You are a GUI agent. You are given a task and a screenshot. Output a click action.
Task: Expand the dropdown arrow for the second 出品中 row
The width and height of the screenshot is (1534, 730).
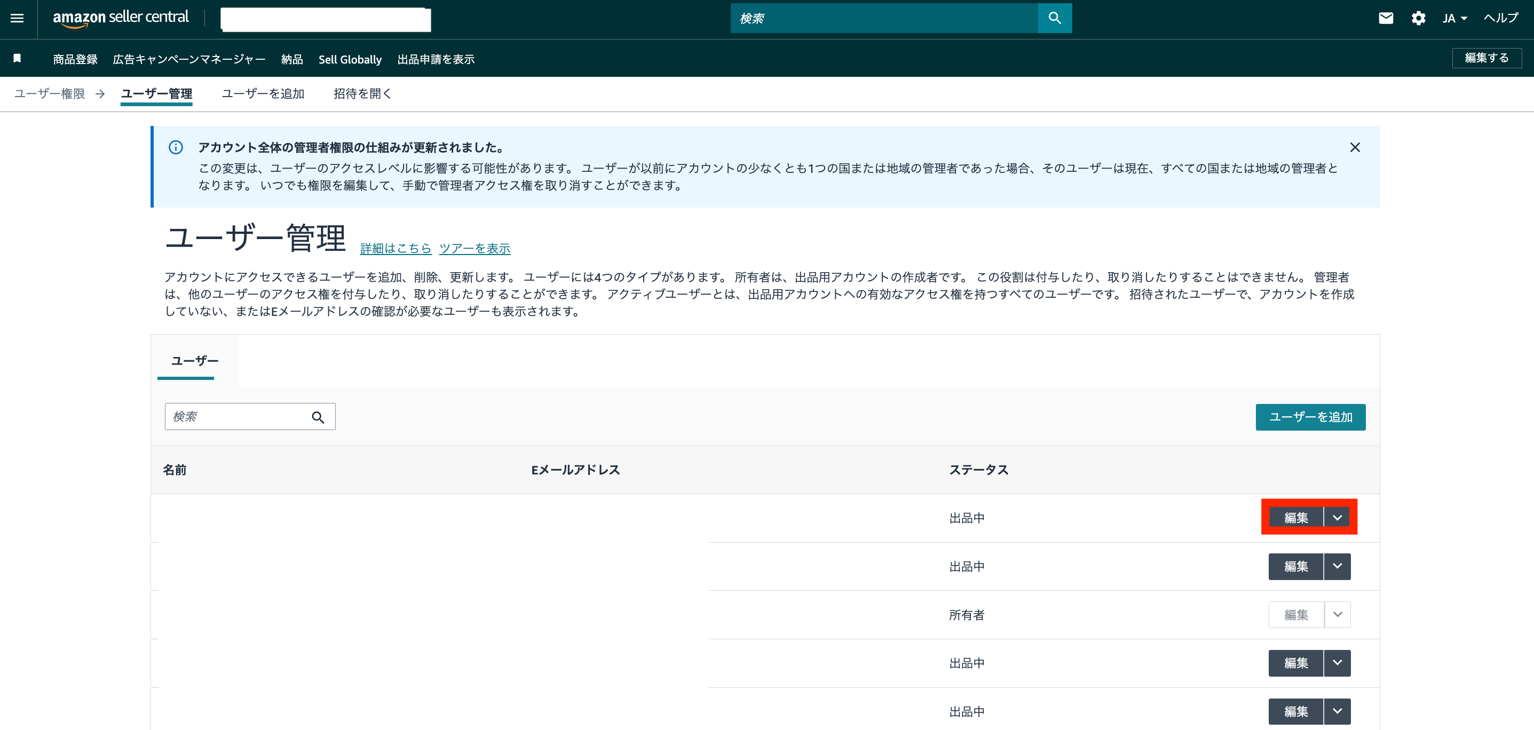[x=1338, y=566]
